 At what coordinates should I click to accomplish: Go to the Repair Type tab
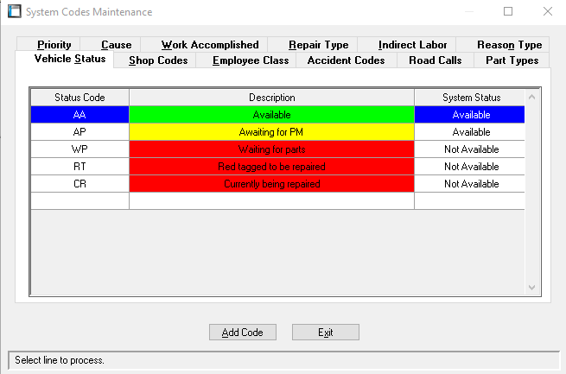tap(318, 45)
